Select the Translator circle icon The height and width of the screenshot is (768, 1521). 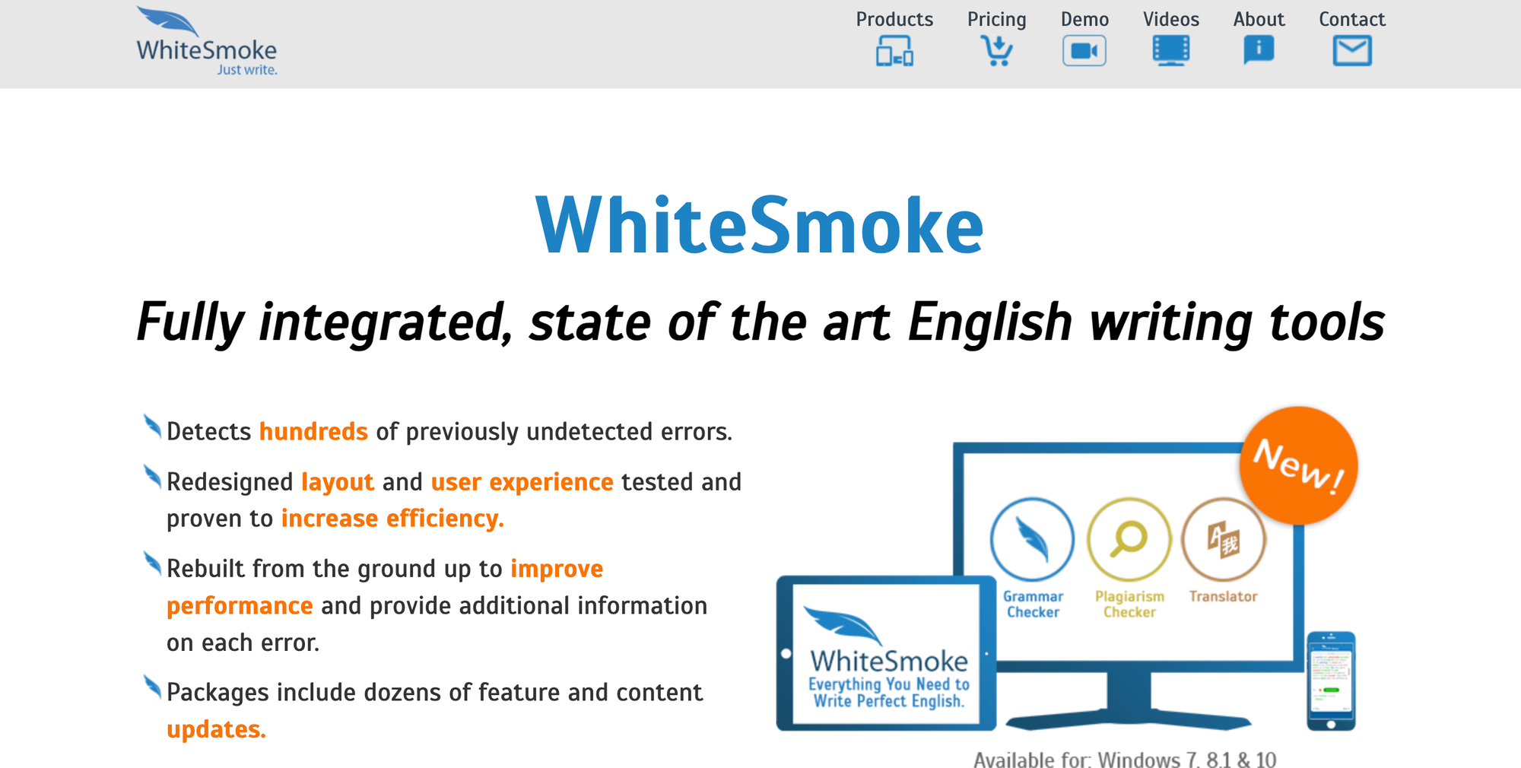[1223, 541]
